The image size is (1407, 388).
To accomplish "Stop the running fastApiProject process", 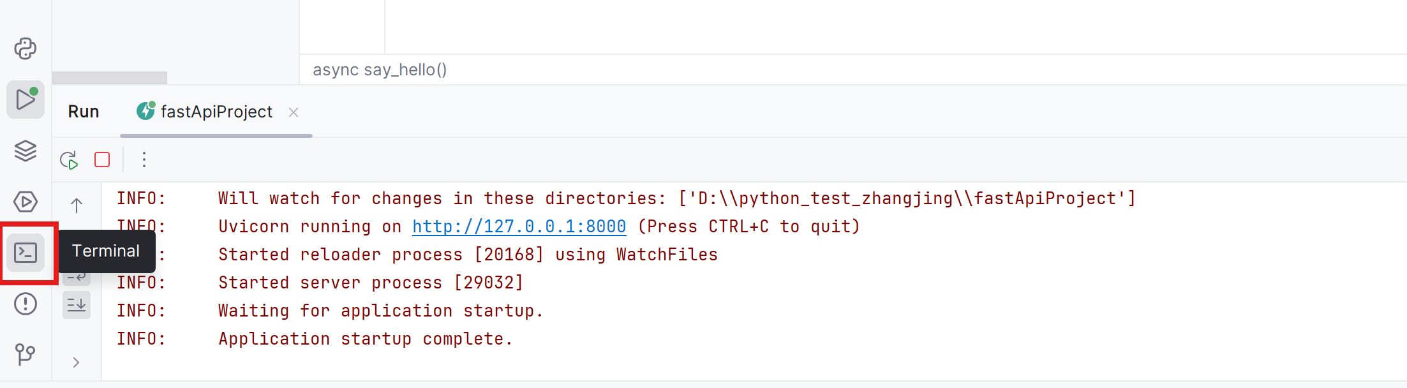I will (102, 160).
